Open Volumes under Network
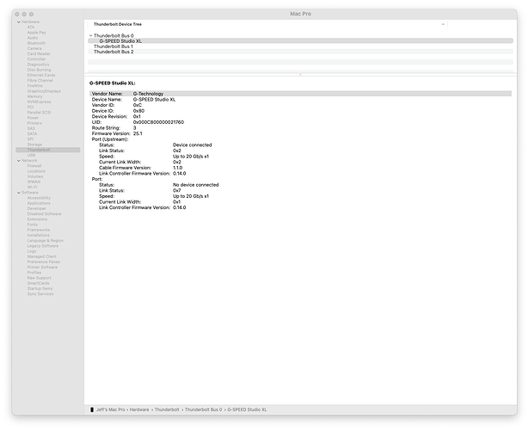Image resolution: width=529 pixels, height=430 pixels. (x=35, y=176)
